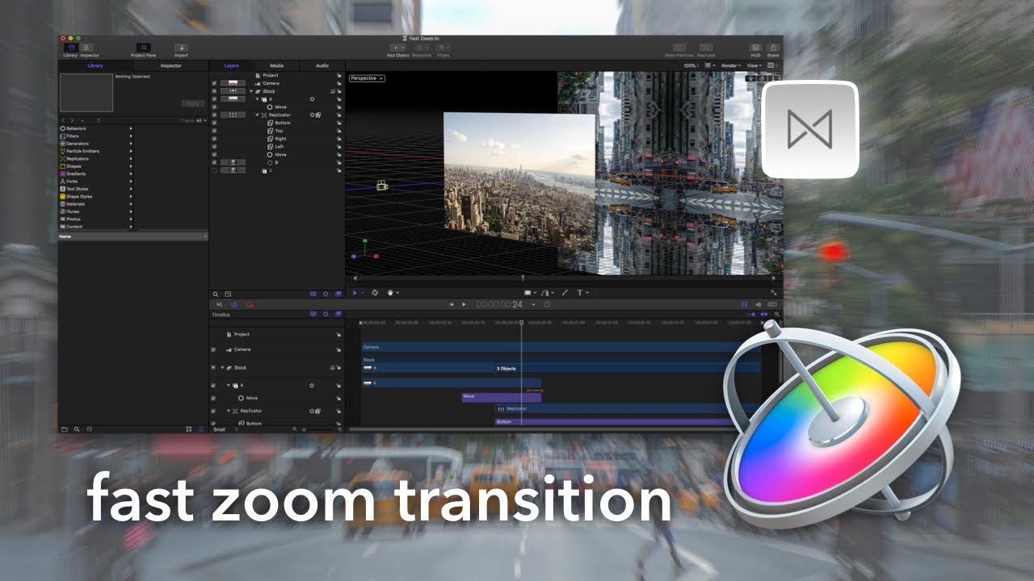Toggle the Left layer checkbox in Layers list
1034x581 pixels.
click(x=214, y=147)
